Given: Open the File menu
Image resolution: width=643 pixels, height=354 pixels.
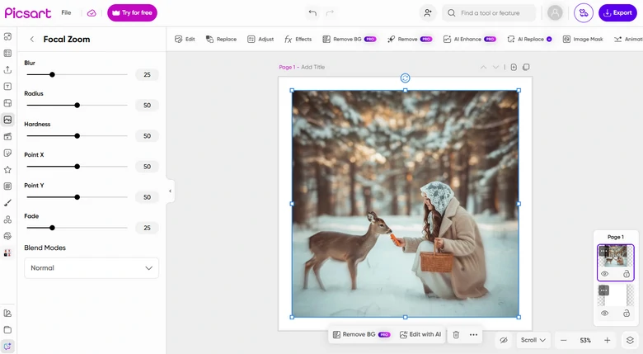Looking at the screenshot, I should (66, 13).
